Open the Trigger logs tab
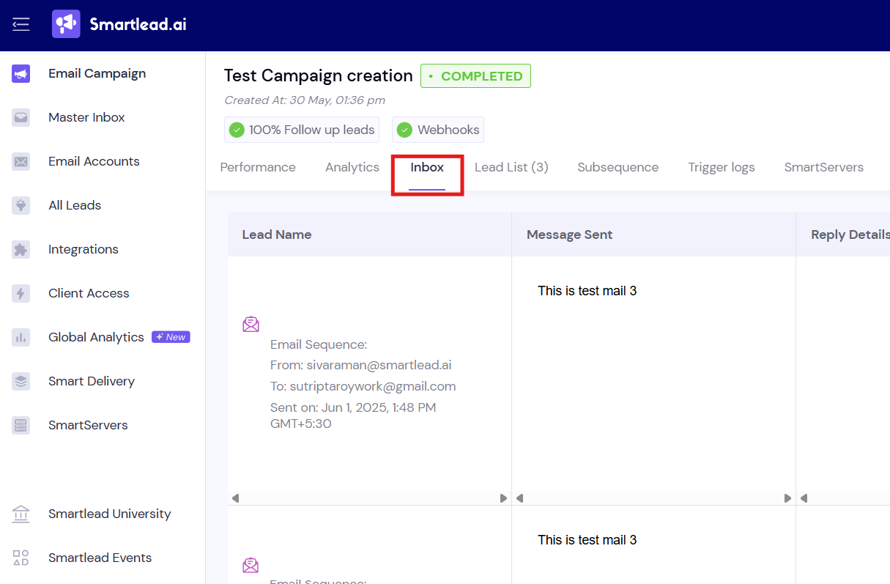Screen dimensions: 890x584 point(722,167)
